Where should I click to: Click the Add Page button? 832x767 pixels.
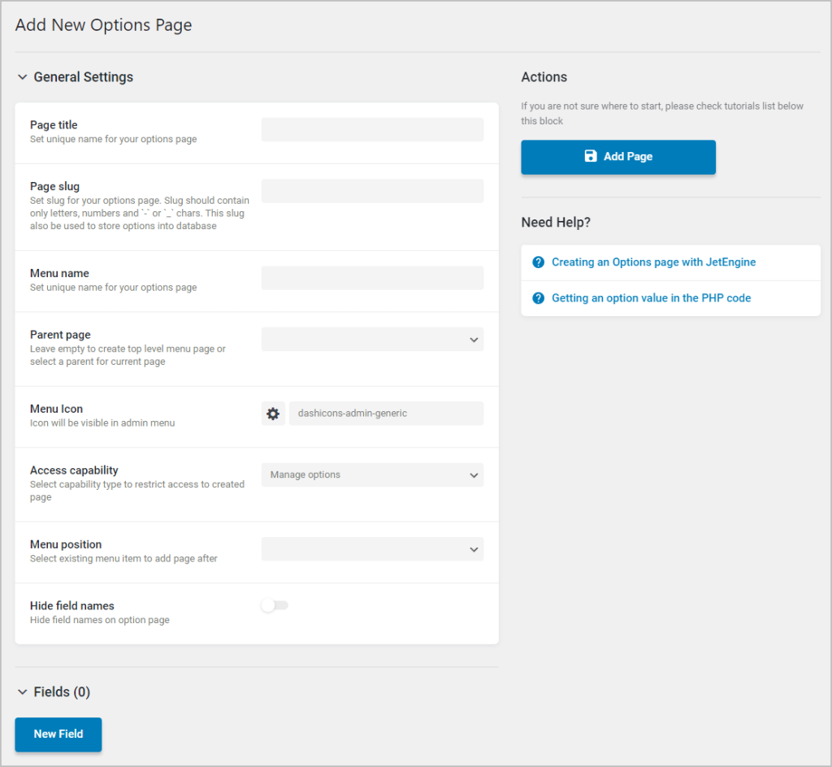tap(617, 157)
